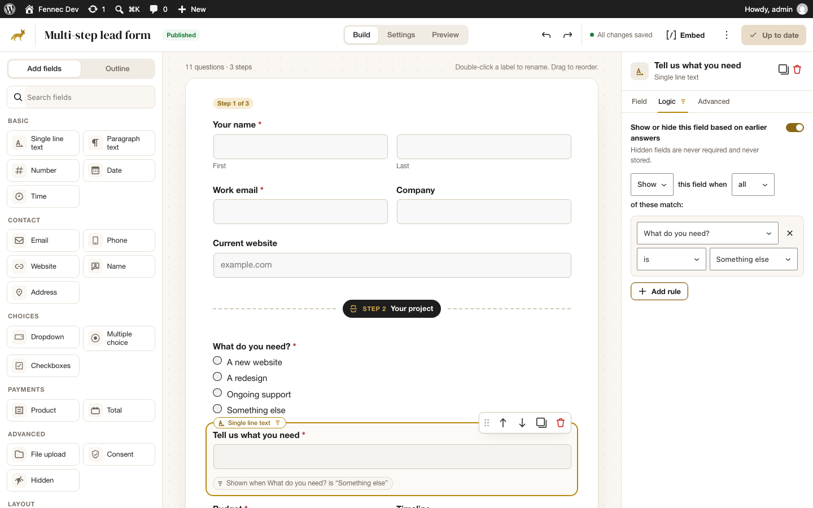Duplicate the field from floating toolbar
Screen dimensions: 813x508
[x=541, y=423]
